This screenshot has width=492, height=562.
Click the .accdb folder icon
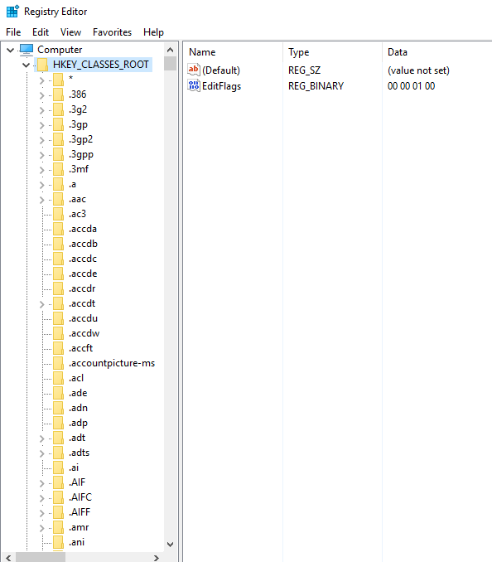coord(58,244)
